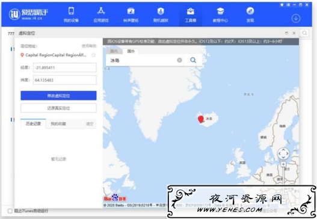
Task: Switch to the 我的收藏 tab
Action: coord(58,124)
